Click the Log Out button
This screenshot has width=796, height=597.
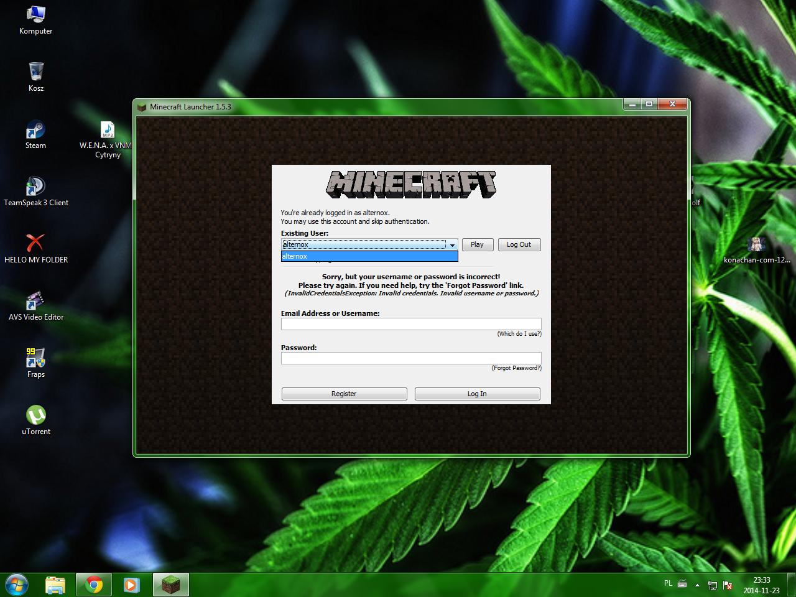[x=519, y=244]
